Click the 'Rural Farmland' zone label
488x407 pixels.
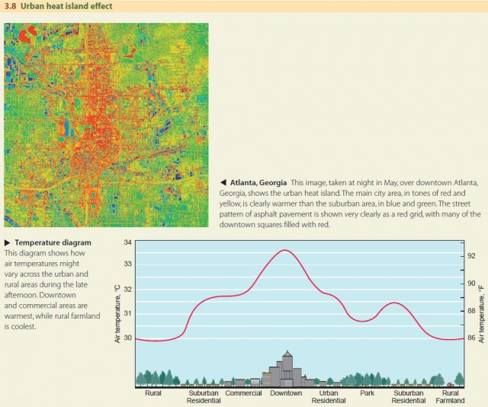coord(450,397)
